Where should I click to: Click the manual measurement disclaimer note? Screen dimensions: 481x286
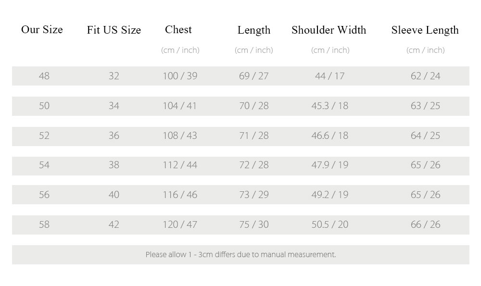point(241,255)
